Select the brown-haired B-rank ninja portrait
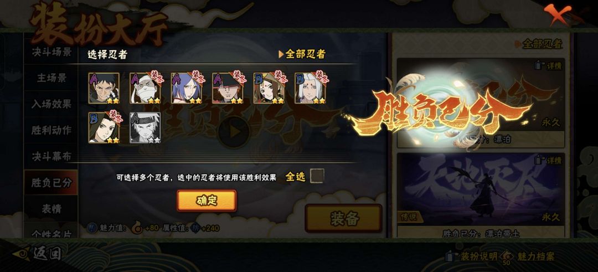The height and width of the screenshot is (272, 598). tap(269, 88)
